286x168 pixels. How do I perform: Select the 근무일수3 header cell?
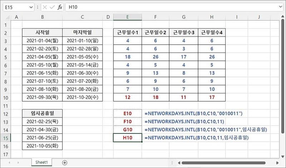point(184,32)
